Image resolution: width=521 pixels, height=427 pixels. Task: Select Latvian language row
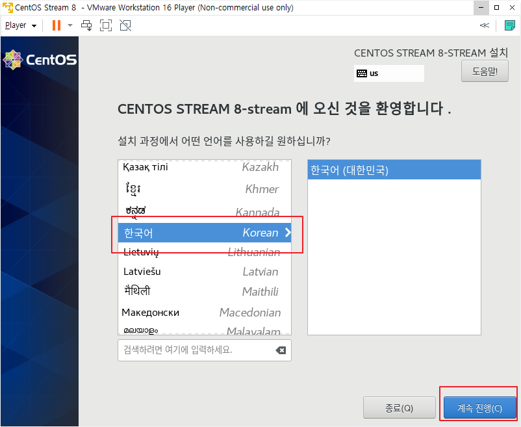(x=205, y=272)
